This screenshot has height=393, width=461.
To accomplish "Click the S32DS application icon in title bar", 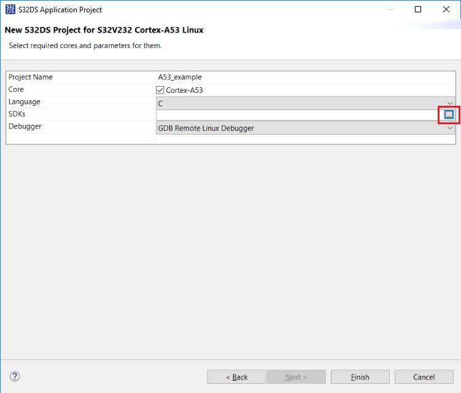I will (10, 9).
